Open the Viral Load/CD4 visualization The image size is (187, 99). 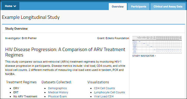click(104, 96)
